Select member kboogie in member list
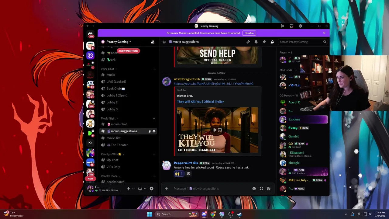This screenshot has height=219, width=389. click(303, 163)
